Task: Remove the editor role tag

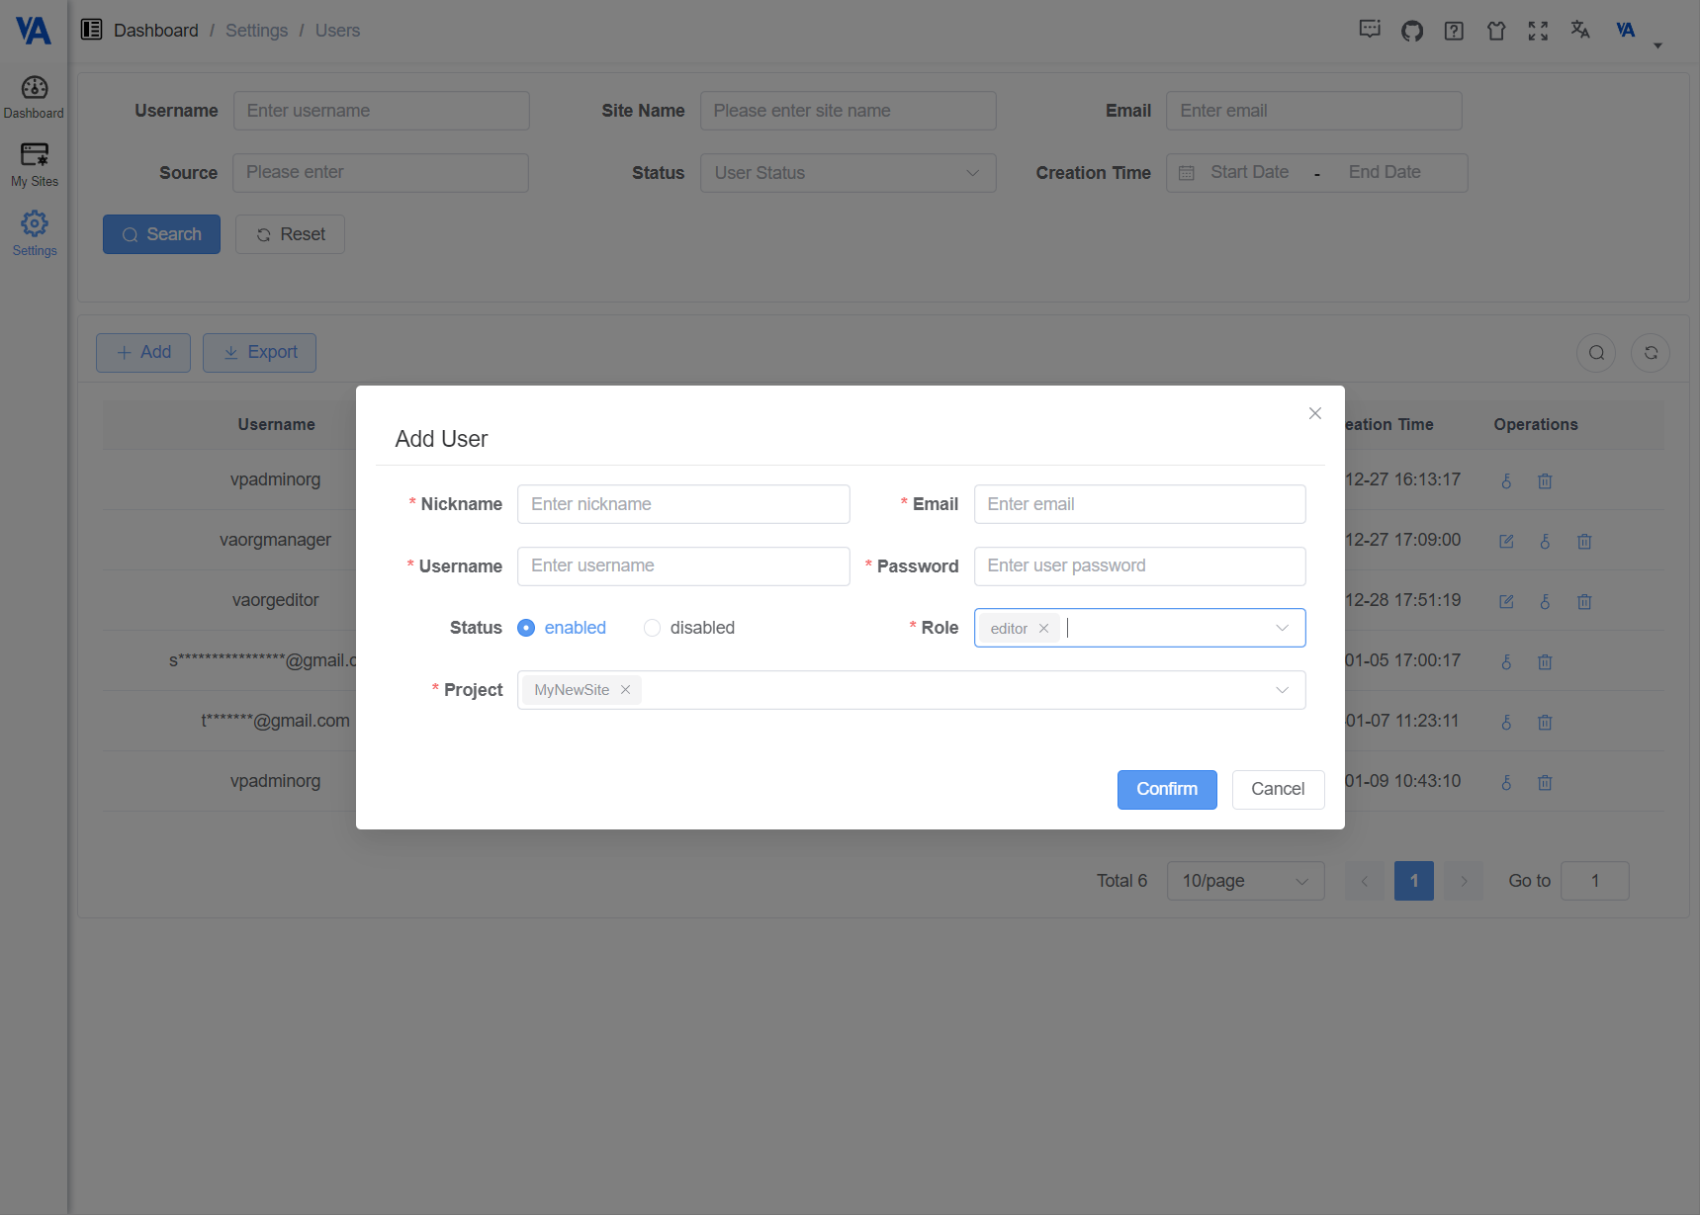Action: pos(1043,629)
